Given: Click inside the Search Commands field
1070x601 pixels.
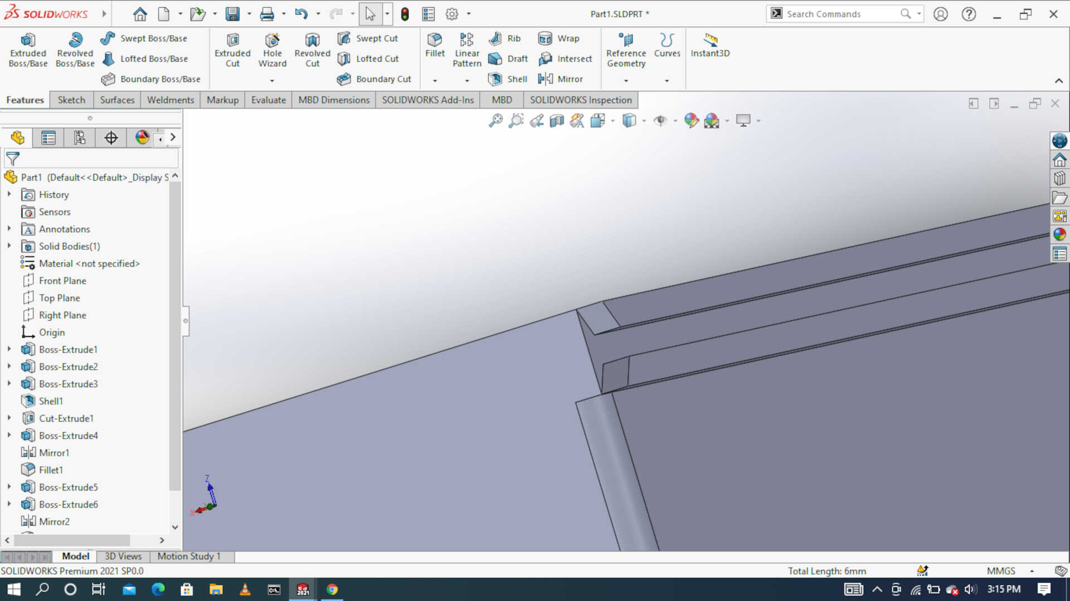Looking at the screenshot, I should tap(836, 13).
